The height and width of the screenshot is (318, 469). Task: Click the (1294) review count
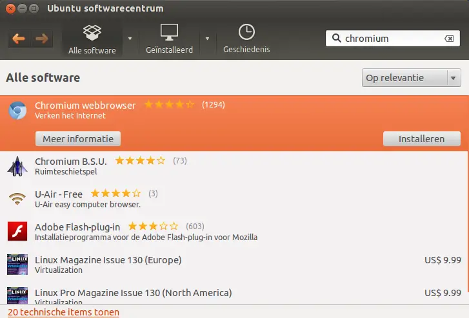[x=214, y=105]
